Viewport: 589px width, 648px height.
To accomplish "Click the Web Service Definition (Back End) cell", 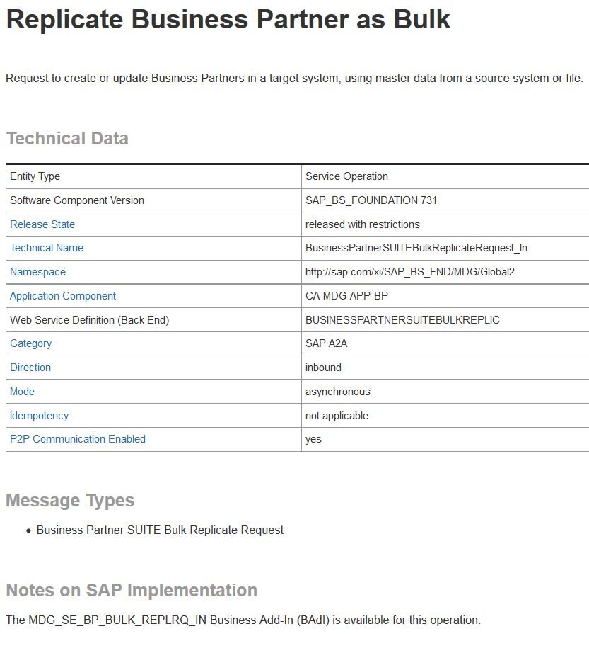I will 89,320.
